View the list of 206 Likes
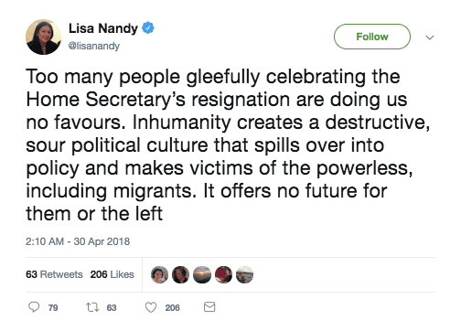The width and height of the screenshot is (461, 331). (x=112, y=274)
